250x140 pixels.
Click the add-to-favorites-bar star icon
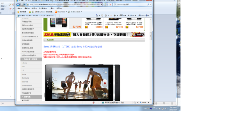coord(30,12)
